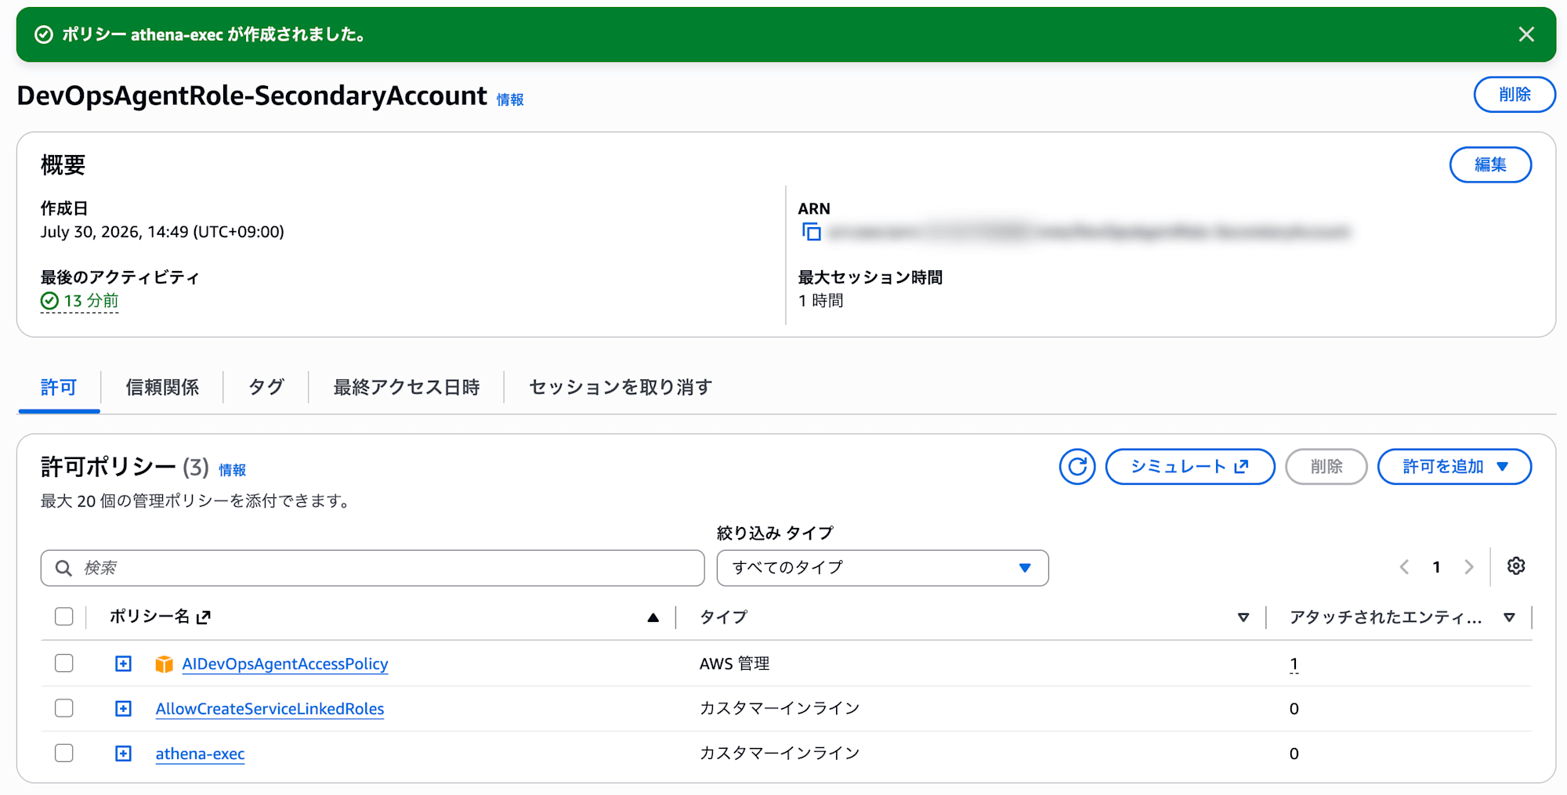Click the AWS 管理 type cell
The width and height of the screenshot is (1567, 795).
pyautogui.click(x=734, y=664)
